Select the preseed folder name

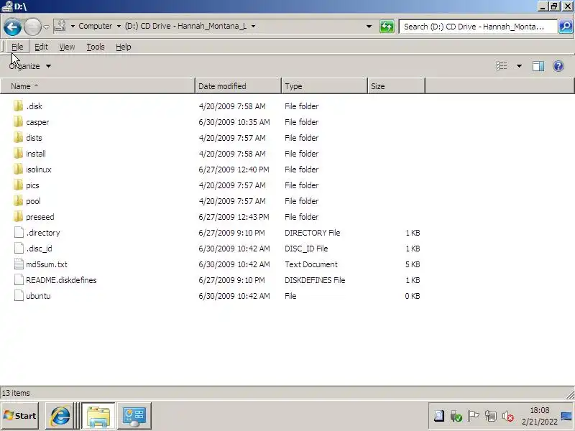pos(40,217)
